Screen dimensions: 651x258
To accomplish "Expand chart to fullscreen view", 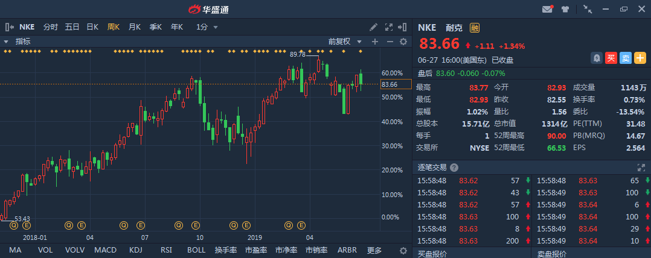I will [x=388, y=27].
